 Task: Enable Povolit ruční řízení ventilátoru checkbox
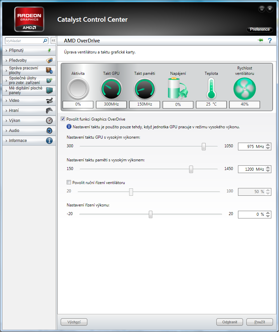click(69, 182)
